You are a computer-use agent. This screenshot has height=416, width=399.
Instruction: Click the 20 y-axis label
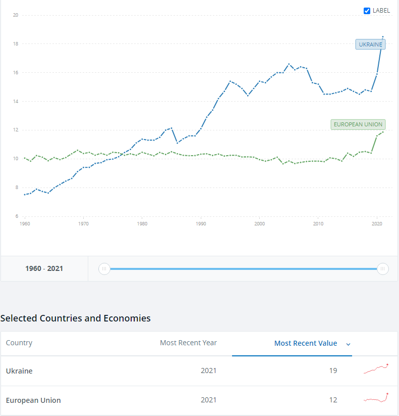(x=16, y=15)
